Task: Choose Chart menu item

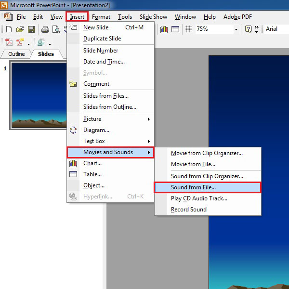Action: click(x=110, y=163)
